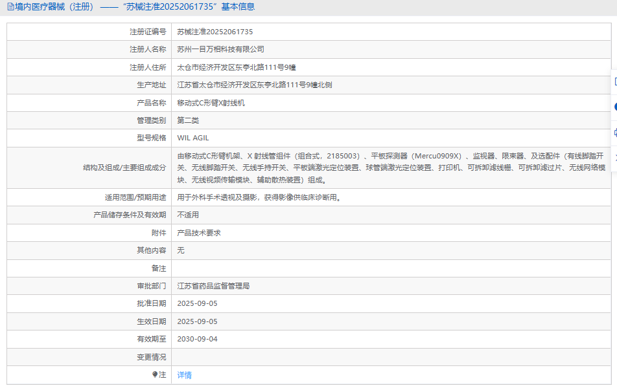617x390 pixels.
Task: Click the expiry date 2030-09-04
Action: click(197, 339)
